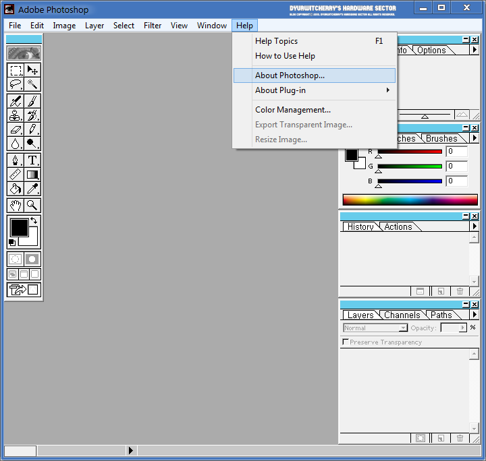The image size is (486, 461).
Task: Open Color panel flyout menu arrow
Action: pos(475,138)
